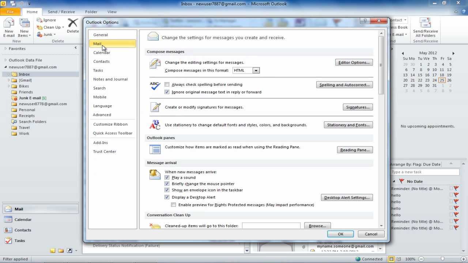Switch to the Folder ribbon tab
Screen dimensions: 468x263
91,12
